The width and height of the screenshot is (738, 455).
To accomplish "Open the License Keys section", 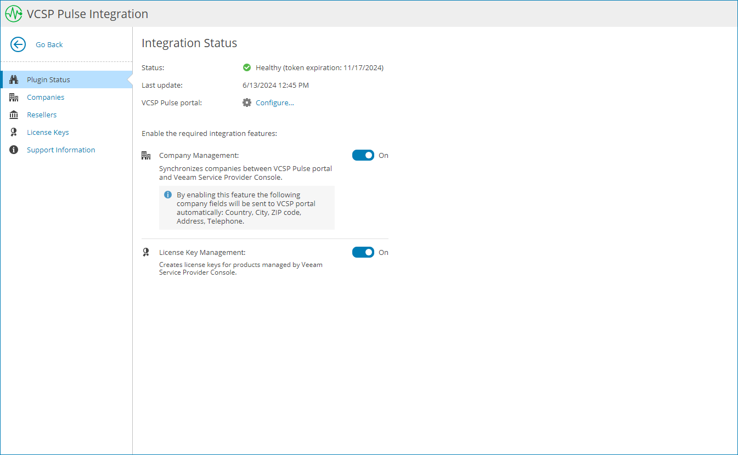I will 48,132.
